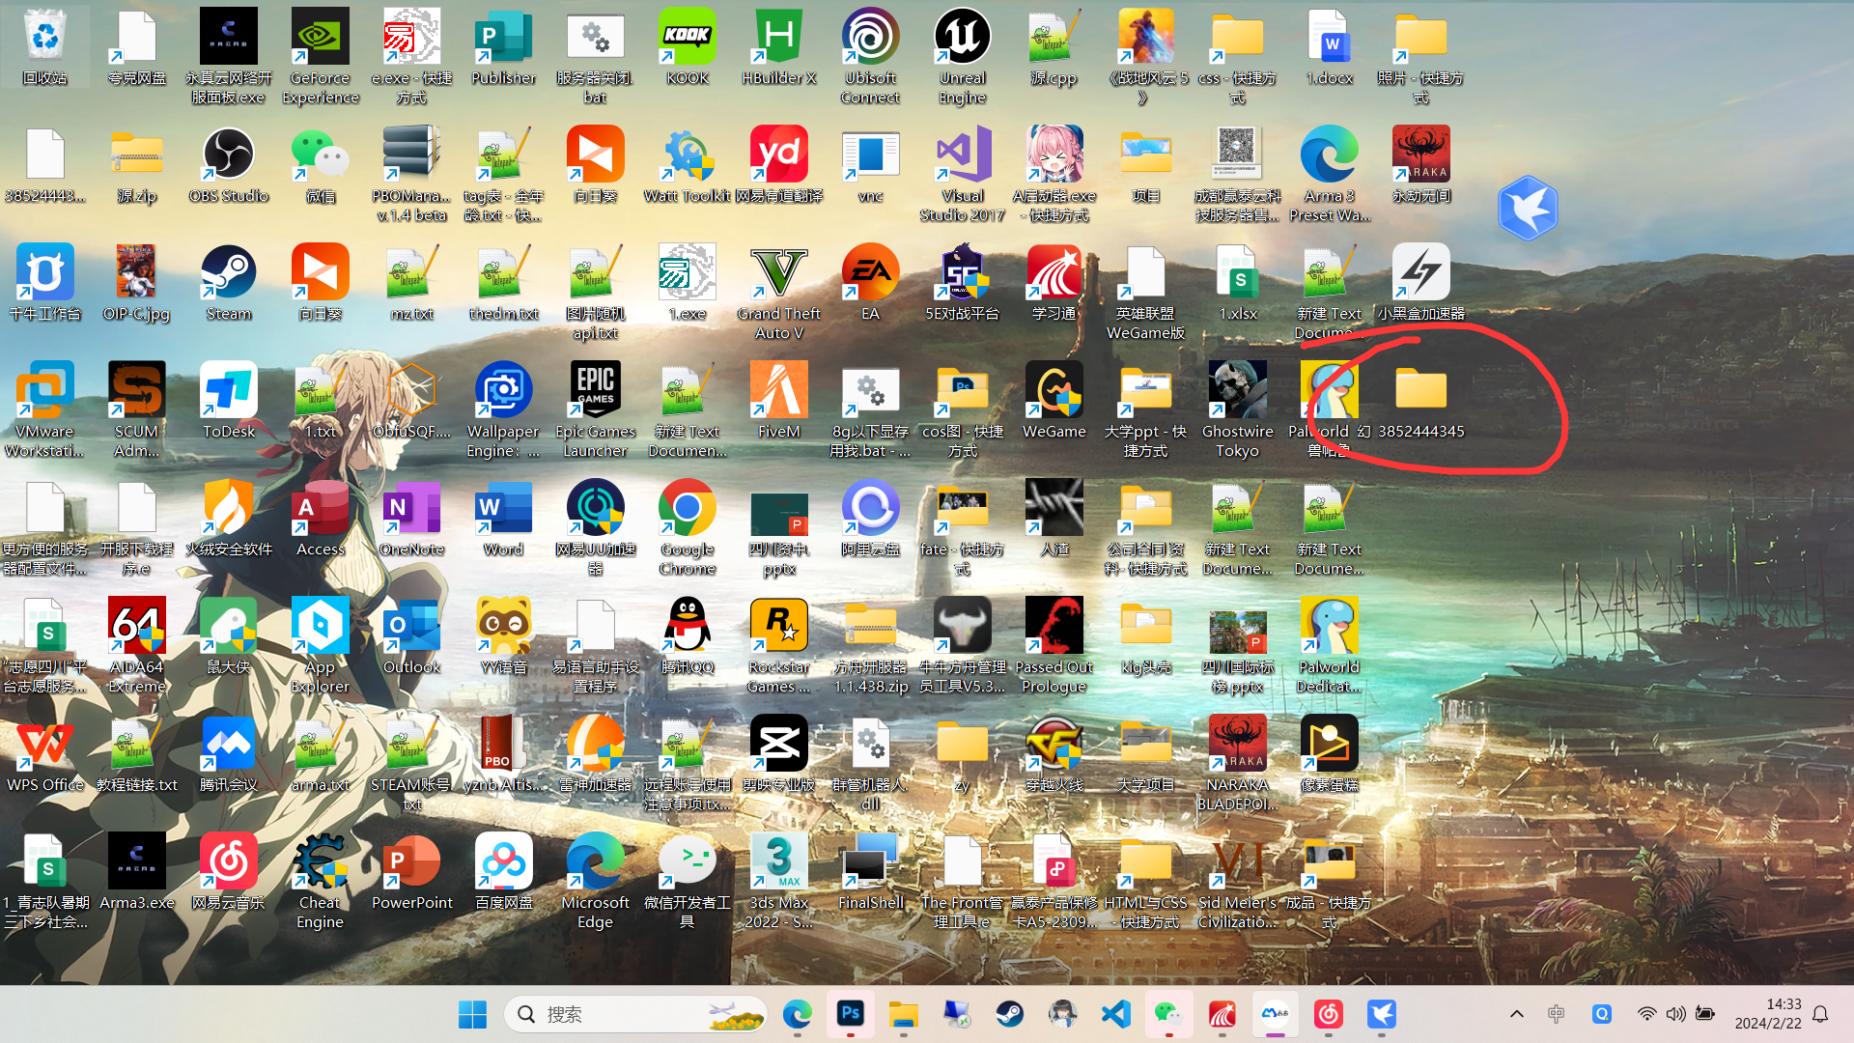Open PowerPoint desktop shortcut
The width and height of the screenshot is (1854, 1043).
411,873
